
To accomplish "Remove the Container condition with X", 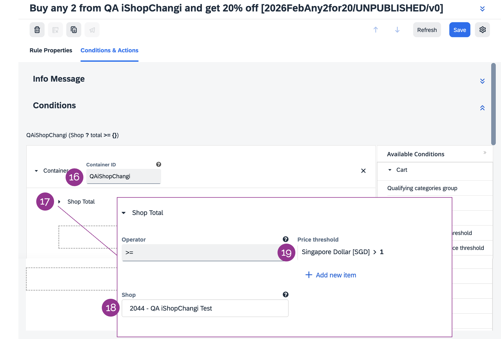I will 363,171.
